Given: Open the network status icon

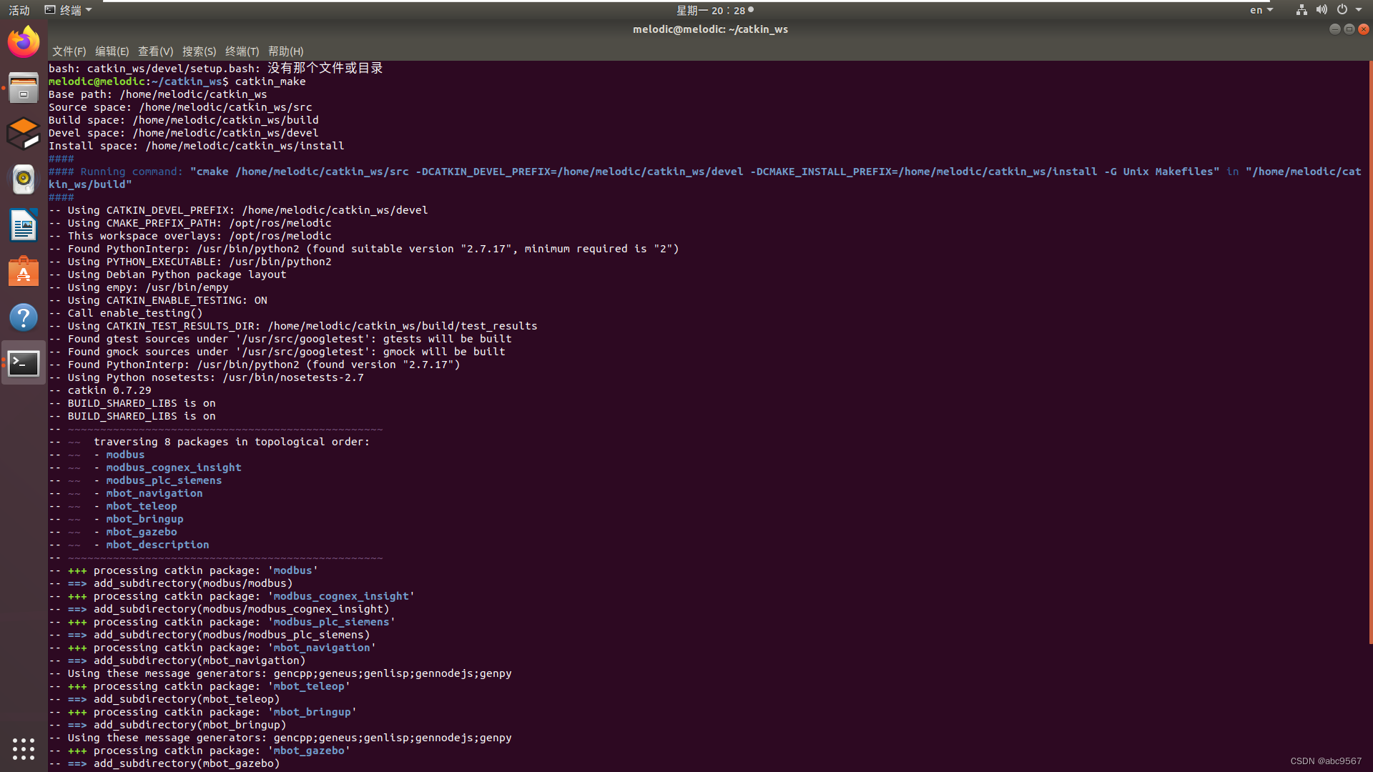Looking at the screenshot, I should tap(1301, 10).
